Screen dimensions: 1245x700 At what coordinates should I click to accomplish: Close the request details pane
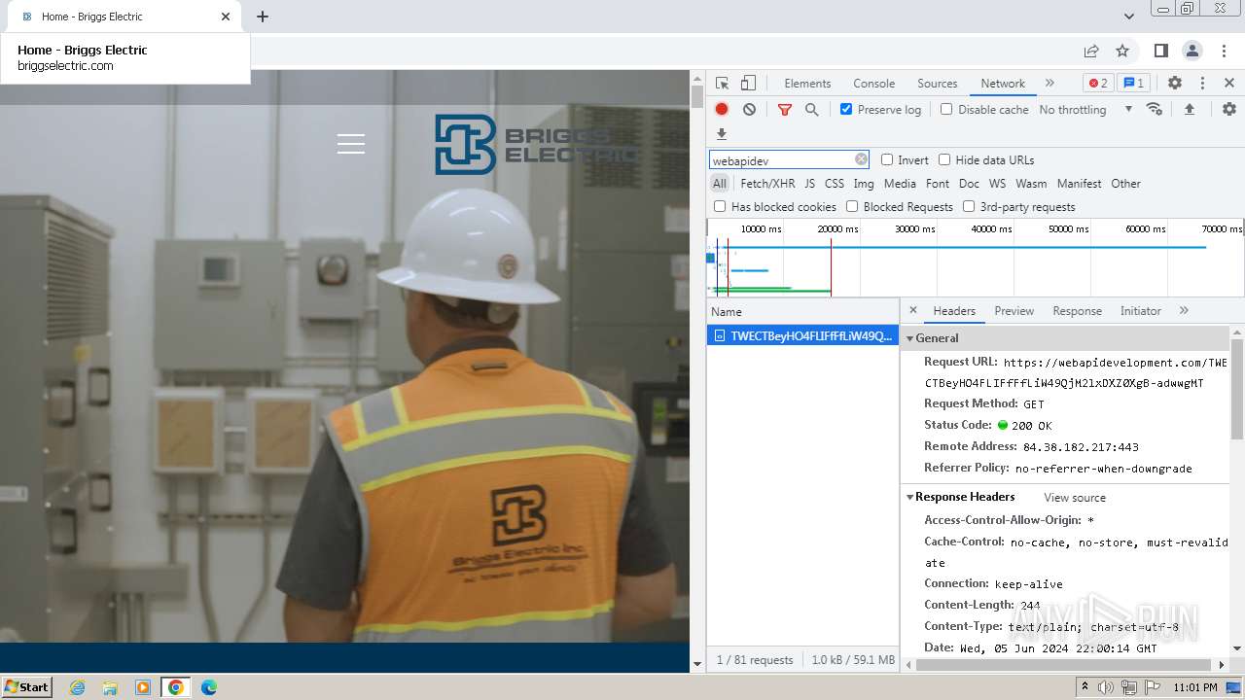pos(912,310)
